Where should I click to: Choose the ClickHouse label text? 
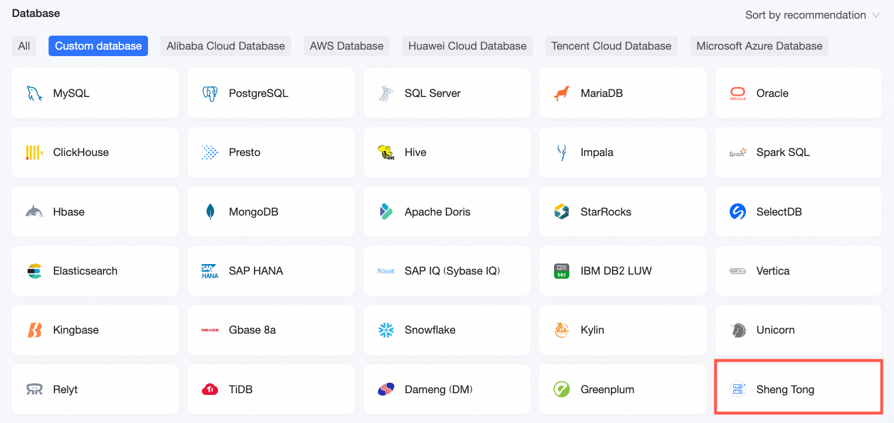coord(81,152)
